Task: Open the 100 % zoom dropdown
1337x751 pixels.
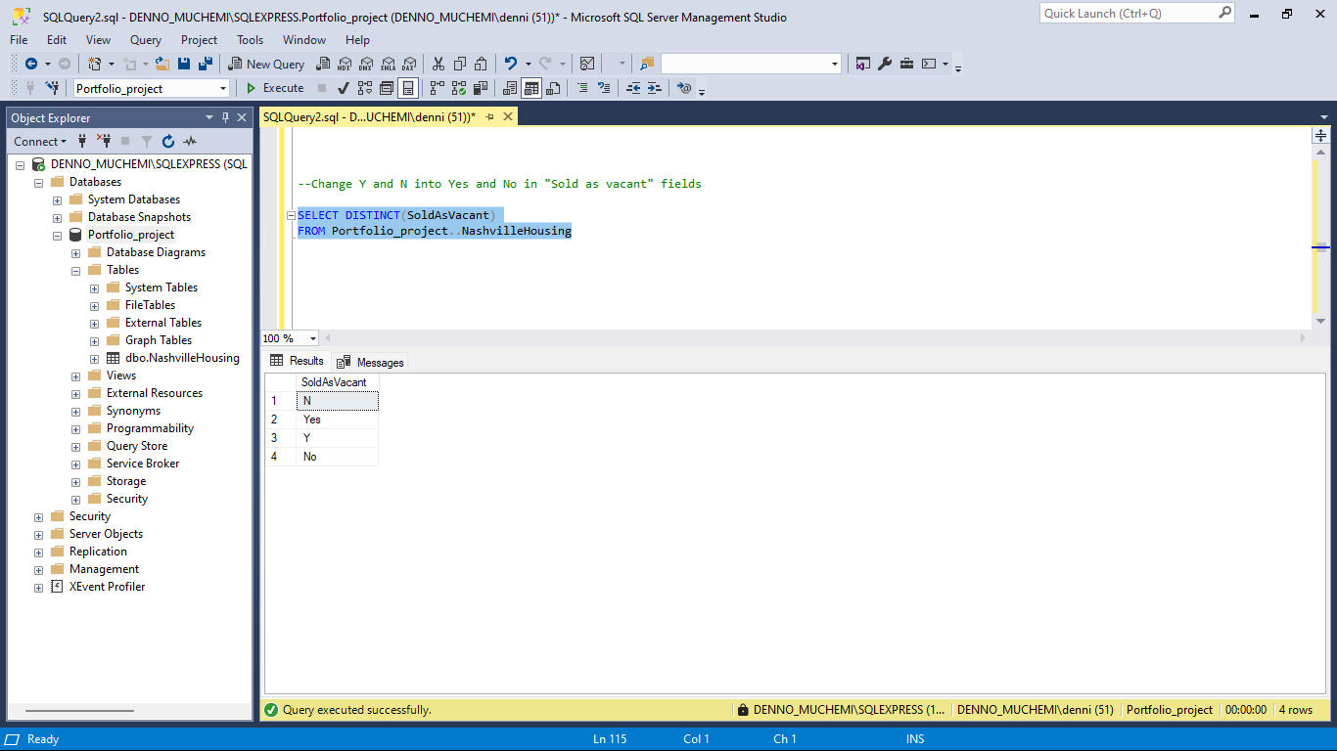Action: (313, 338)
